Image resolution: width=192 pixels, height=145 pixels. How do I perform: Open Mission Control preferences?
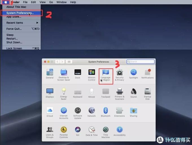click(91, 75)
